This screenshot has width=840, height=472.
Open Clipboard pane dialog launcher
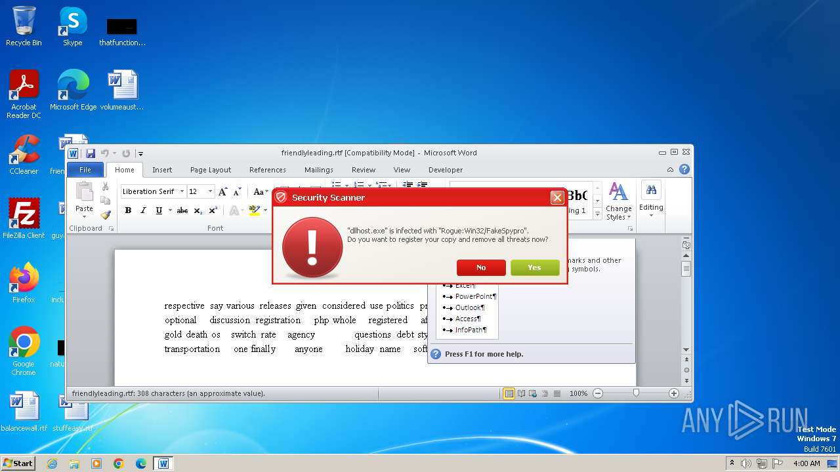111,228
